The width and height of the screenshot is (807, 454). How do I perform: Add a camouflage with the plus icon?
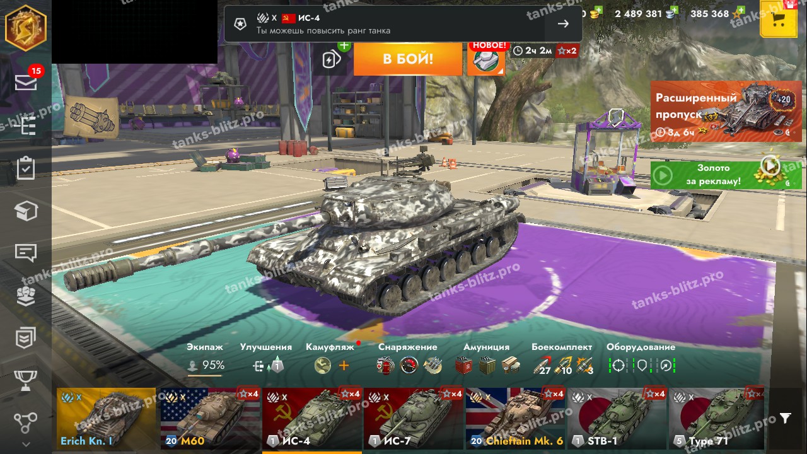344,366
